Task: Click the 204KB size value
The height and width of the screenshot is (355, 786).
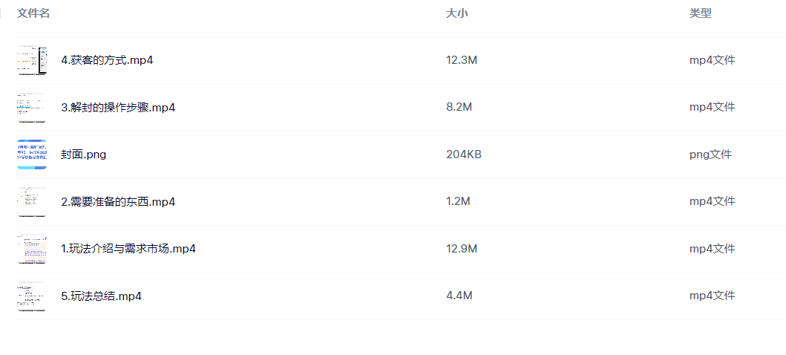Action: (x=463, y=154)
